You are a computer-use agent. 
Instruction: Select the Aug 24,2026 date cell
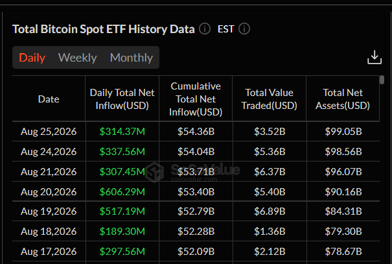(49, 151)
